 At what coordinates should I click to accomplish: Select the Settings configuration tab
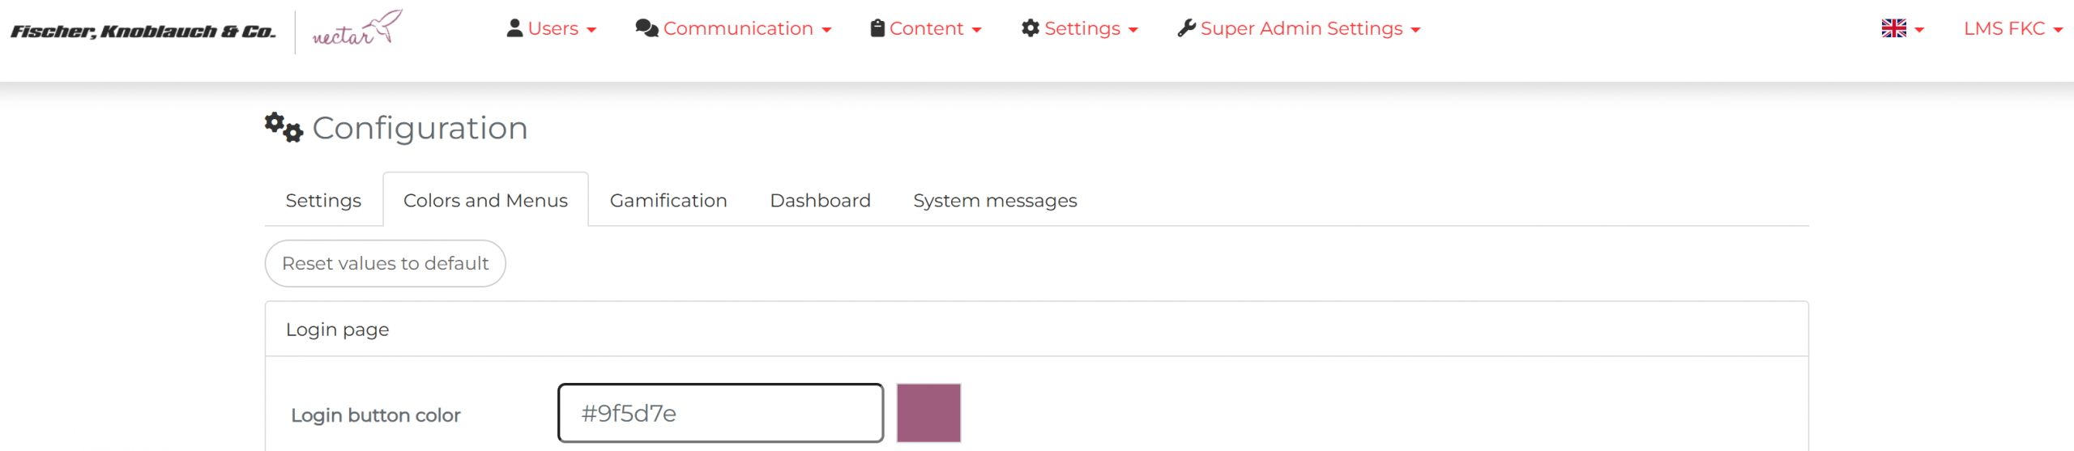pyautogui.click(x=323, y=200)
